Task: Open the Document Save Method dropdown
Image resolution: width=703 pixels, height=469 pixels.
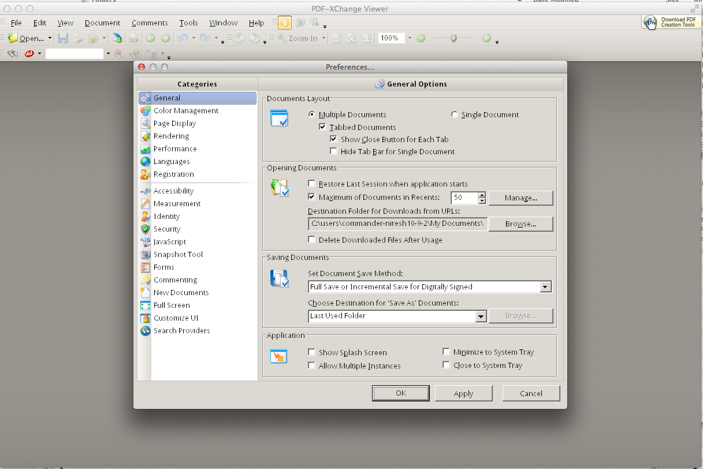Action: (546, 286)
